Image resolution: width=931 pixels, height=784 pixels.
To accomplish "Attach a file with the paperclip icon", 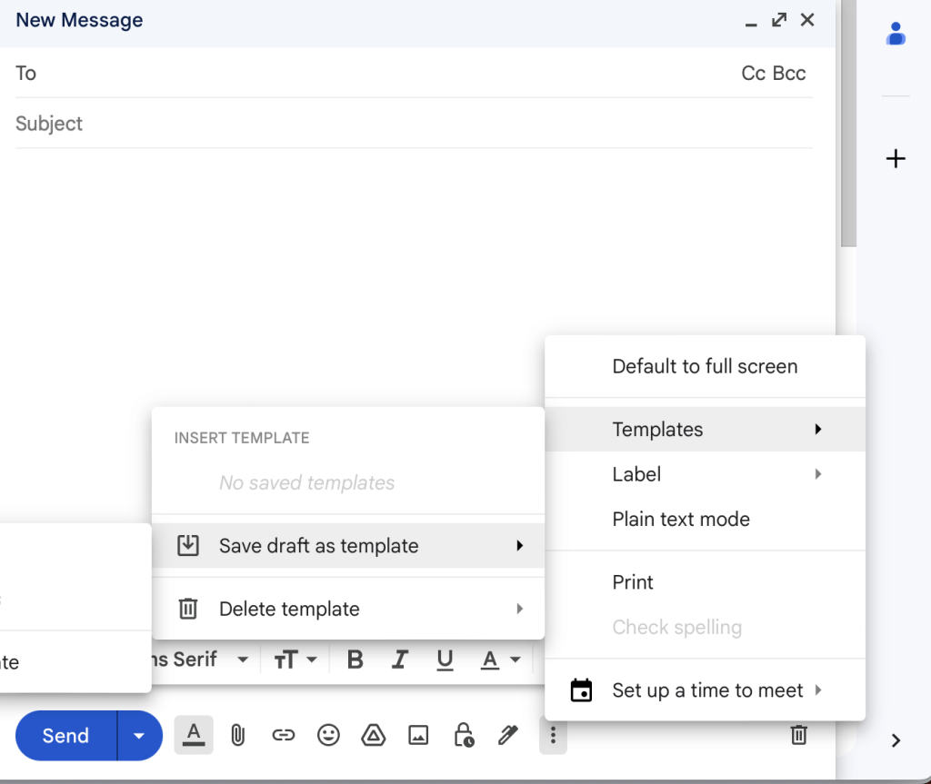I will click(x=237, y=736).
